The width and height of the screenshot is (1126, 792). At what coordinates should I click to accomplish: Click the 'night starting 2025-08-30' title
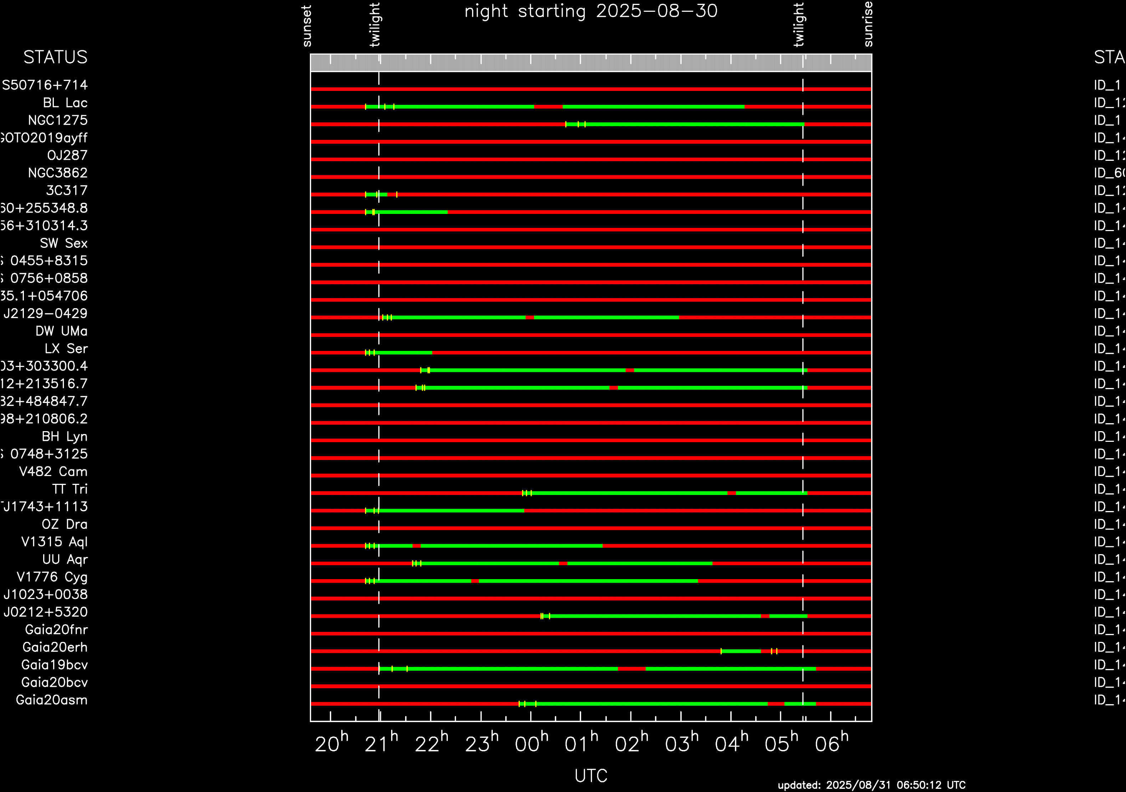tap(590, 11)
